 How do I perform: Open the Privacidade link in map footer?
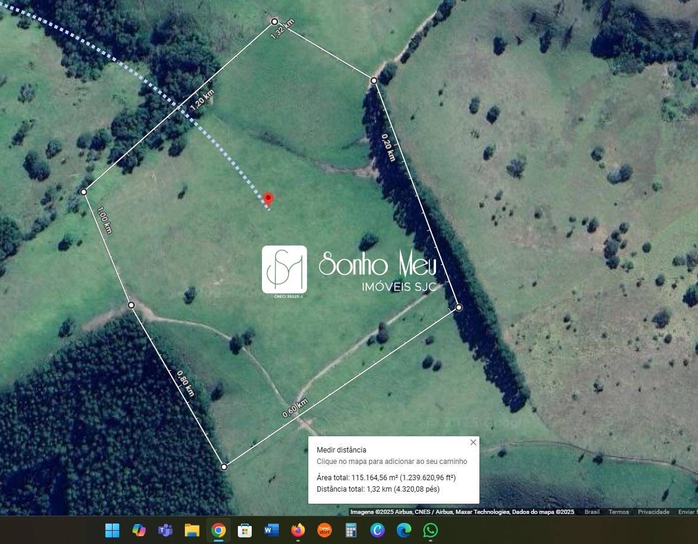(653, 512)
